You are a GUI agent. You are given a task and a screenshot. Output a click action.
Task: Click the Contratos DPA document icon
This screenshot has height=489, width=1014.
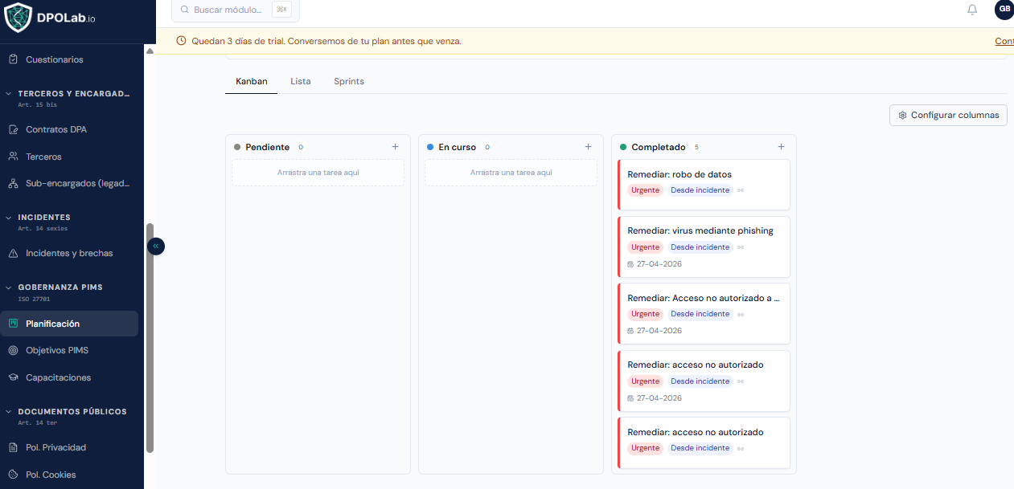pos(13,129)
